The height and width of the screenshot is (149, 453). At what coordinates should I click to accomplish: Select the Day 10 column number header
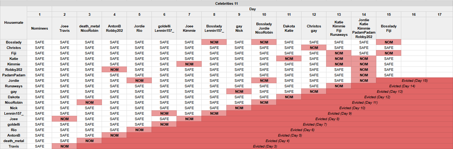(x=264, y=14)
